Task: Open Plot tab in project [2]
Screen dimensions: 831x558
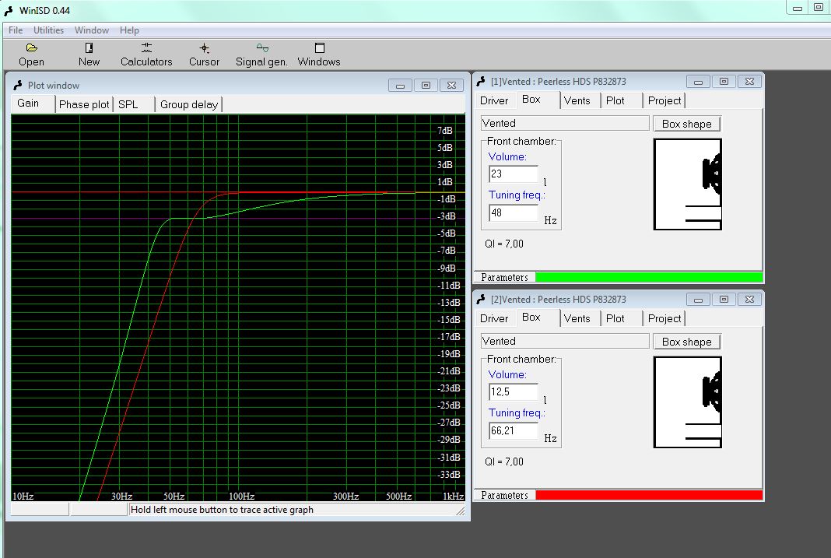Action: [620, 318]
